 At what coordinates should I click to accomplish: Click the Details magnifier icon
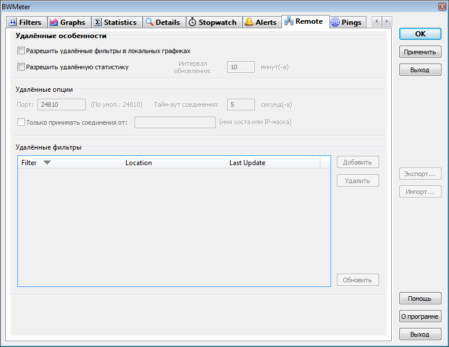(x=149, y=22)
